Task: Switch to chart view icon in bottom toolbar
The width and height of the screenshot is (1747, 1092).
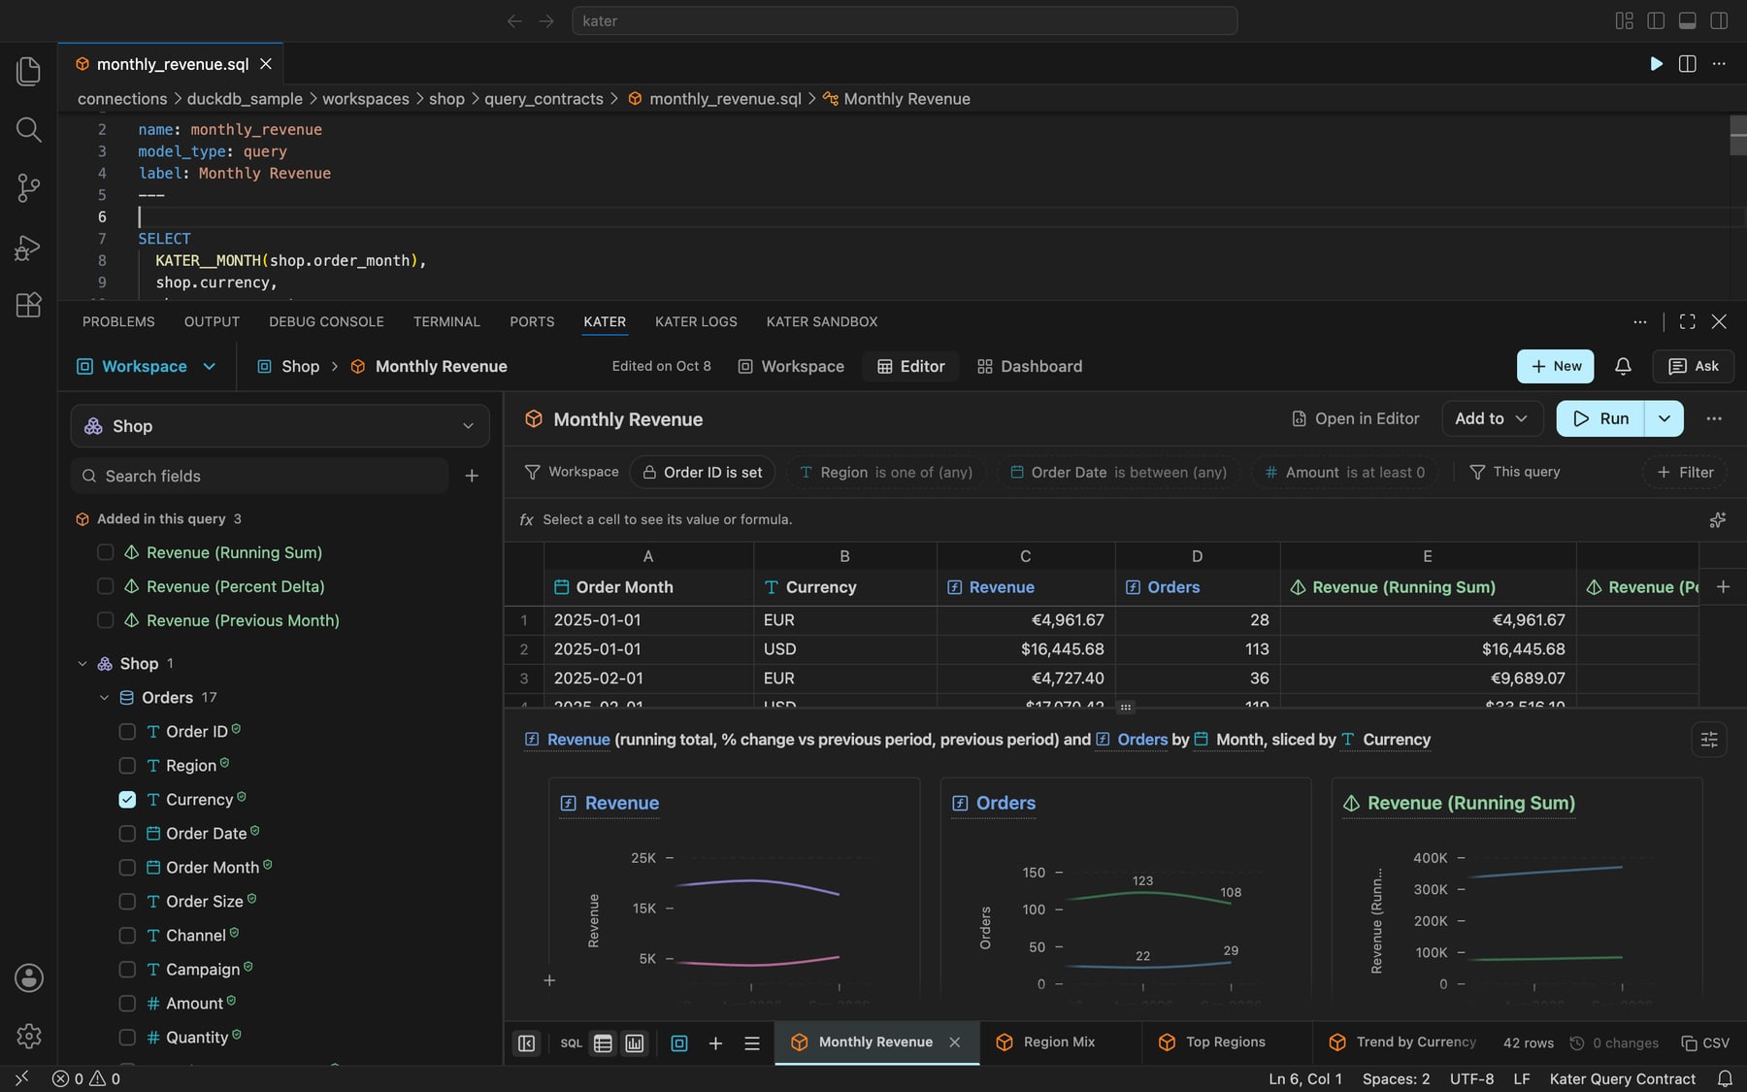Action: [x=635, y=1042]
